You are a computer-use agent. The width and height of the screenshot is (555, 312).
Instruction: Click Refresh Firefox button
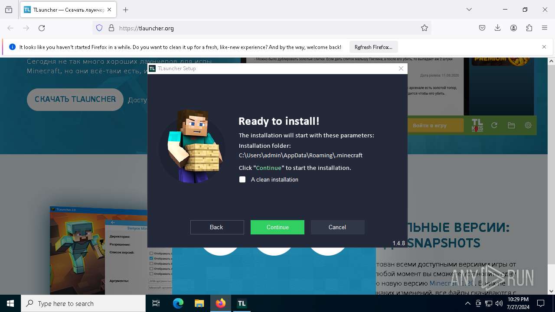pyautogui.click(x=373, y=47)
